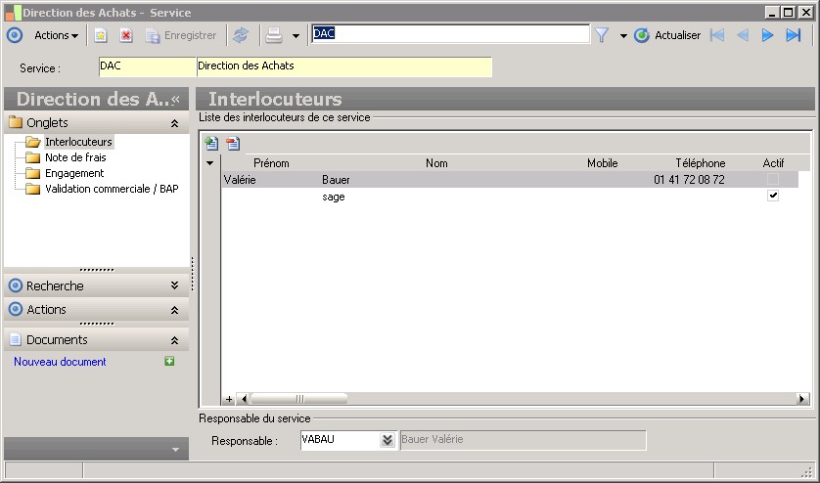Click the Téléphone column header
This screenshot has height=483, width=820.
click(x=701, y=163)
